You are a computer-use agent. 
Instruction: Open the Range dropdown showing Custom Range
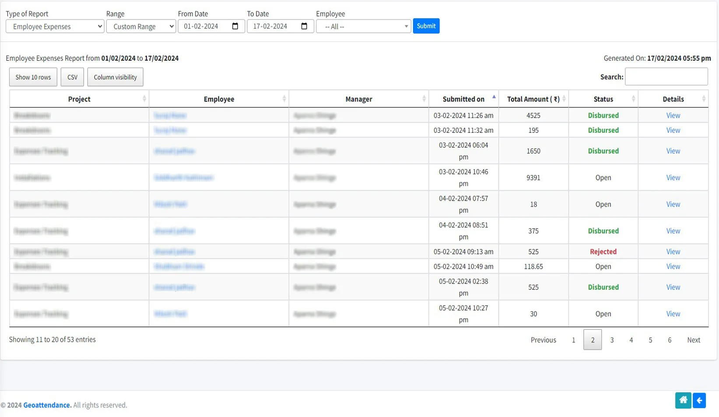pyautogui.click(x=141, y=26)
